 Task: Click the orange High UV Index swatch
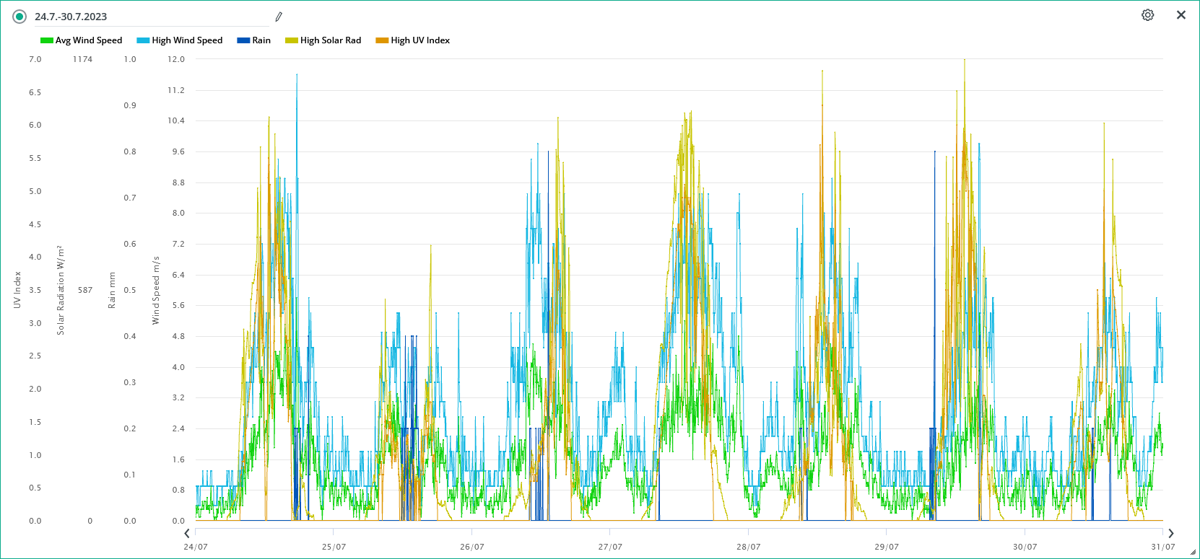click(382, 40)
